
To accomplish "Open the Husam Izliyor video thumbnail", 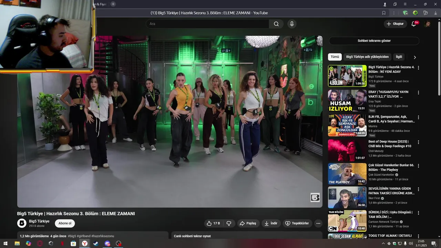I will (347, 101).
